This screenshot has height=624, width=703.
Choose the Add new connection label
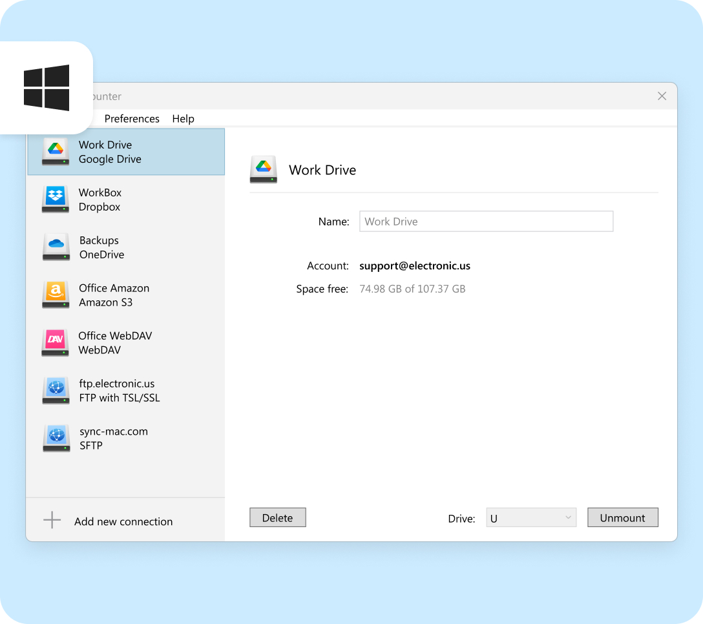pos(123,522)
